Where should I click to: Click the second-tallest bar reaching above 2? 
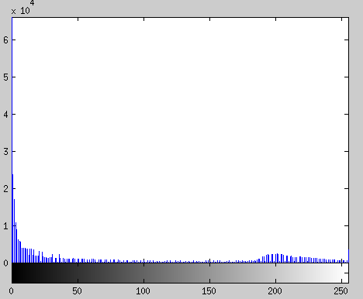pyautogui.click(x=12, y=218)
